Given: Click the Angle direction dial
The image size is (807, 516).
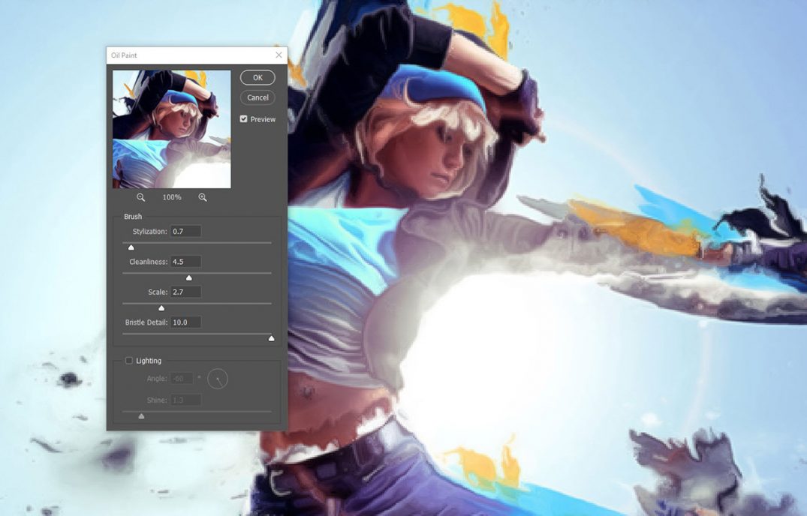Looking at the screenshot, I should click(217, 379).
